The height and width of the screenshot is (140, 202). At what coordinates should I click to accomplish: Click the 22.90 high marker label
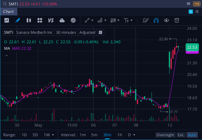point(163,39)
